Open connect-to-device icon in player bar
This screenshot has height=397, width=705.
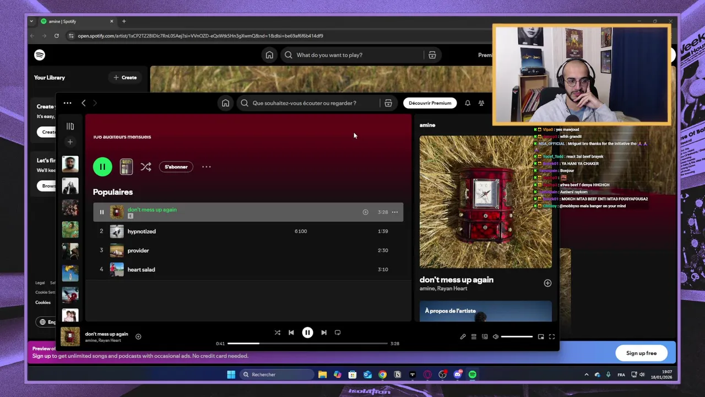[x=485, y=336]
